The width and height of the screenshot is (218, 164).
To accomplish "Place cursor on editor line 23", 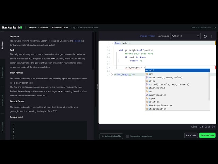I will (164, 68).
